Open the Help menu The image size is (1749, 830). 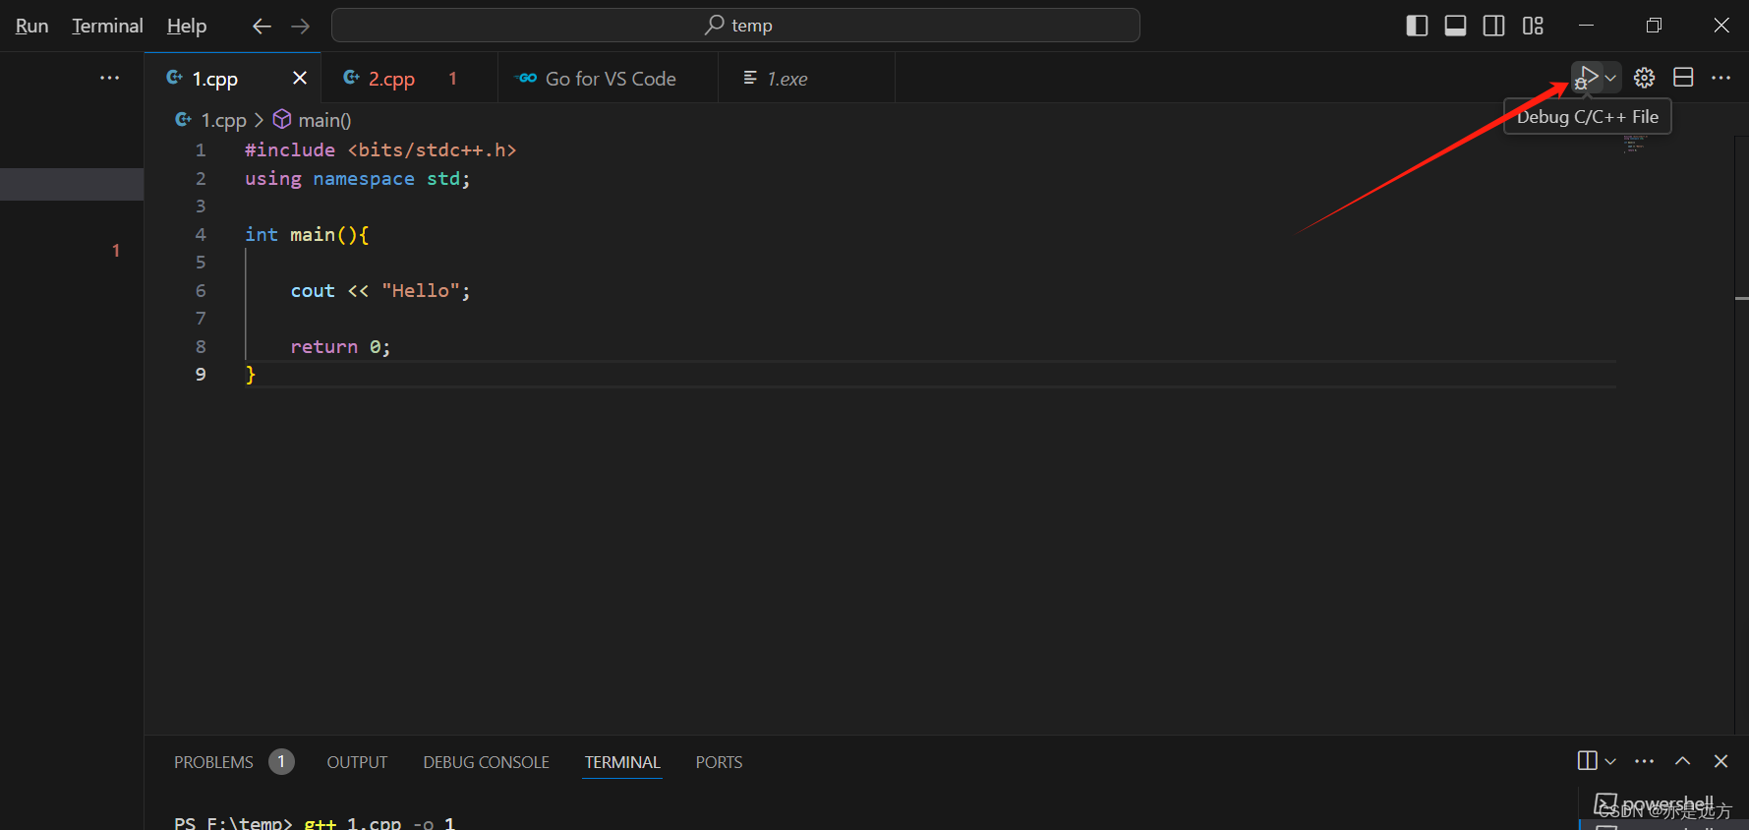pos(187,26)
